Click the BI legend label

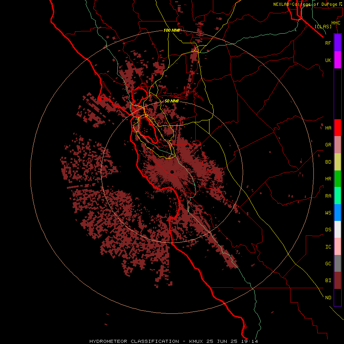[328, 281]
